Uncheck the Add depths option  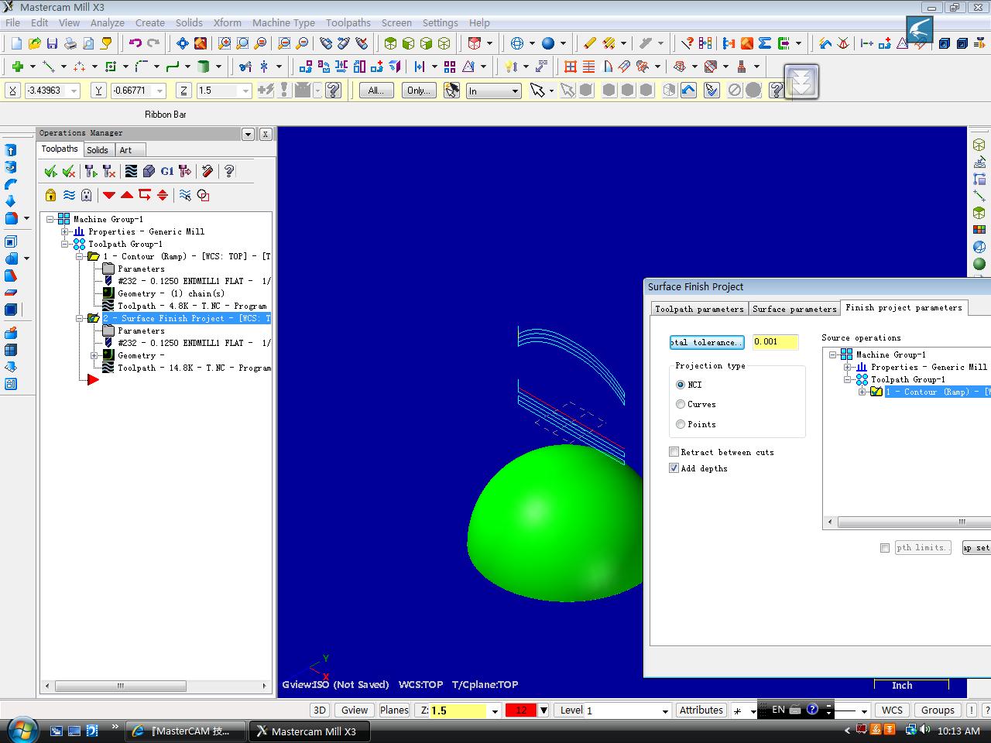(674, 468)
